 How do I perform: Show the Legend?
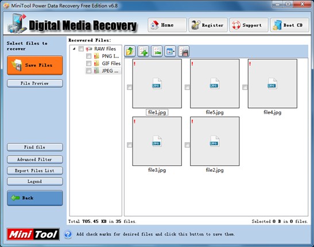(x=35, y=182)
